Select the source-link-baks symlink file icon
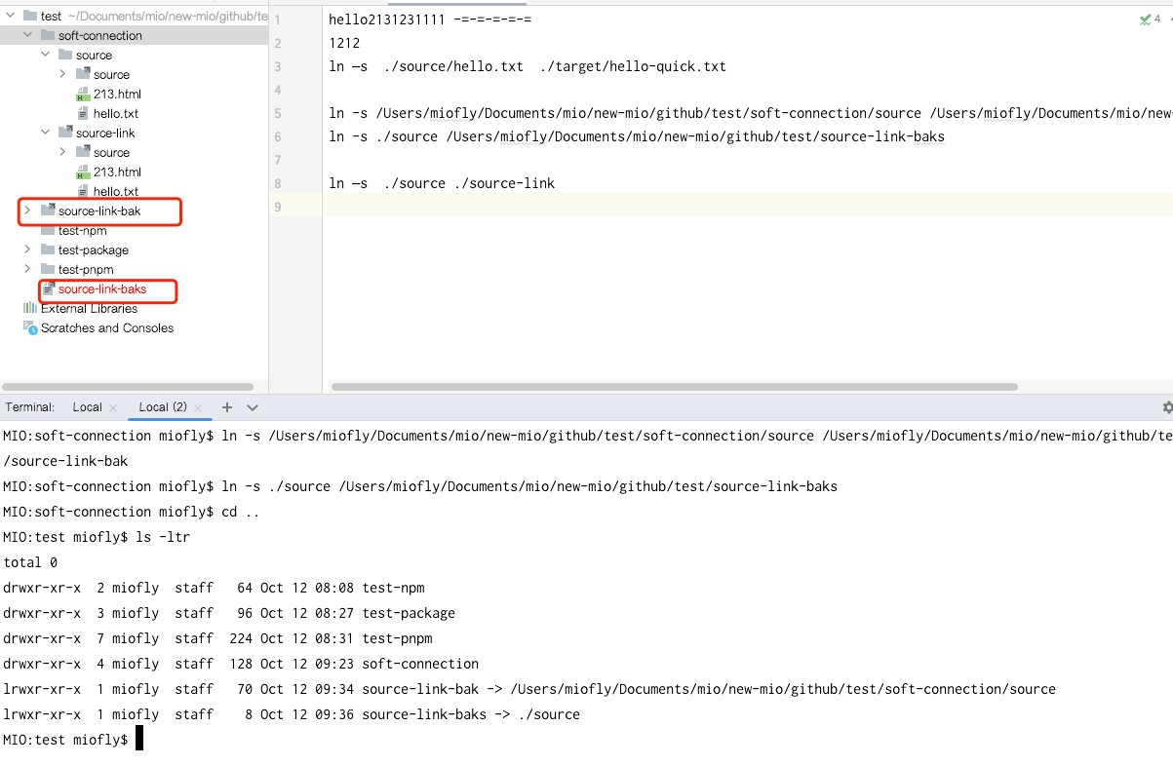The image size is (1173, 766). [x=48, y=289]
